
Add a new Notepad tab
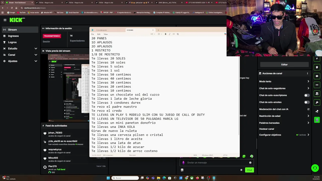pyautogui.click(x=158, y=30)
